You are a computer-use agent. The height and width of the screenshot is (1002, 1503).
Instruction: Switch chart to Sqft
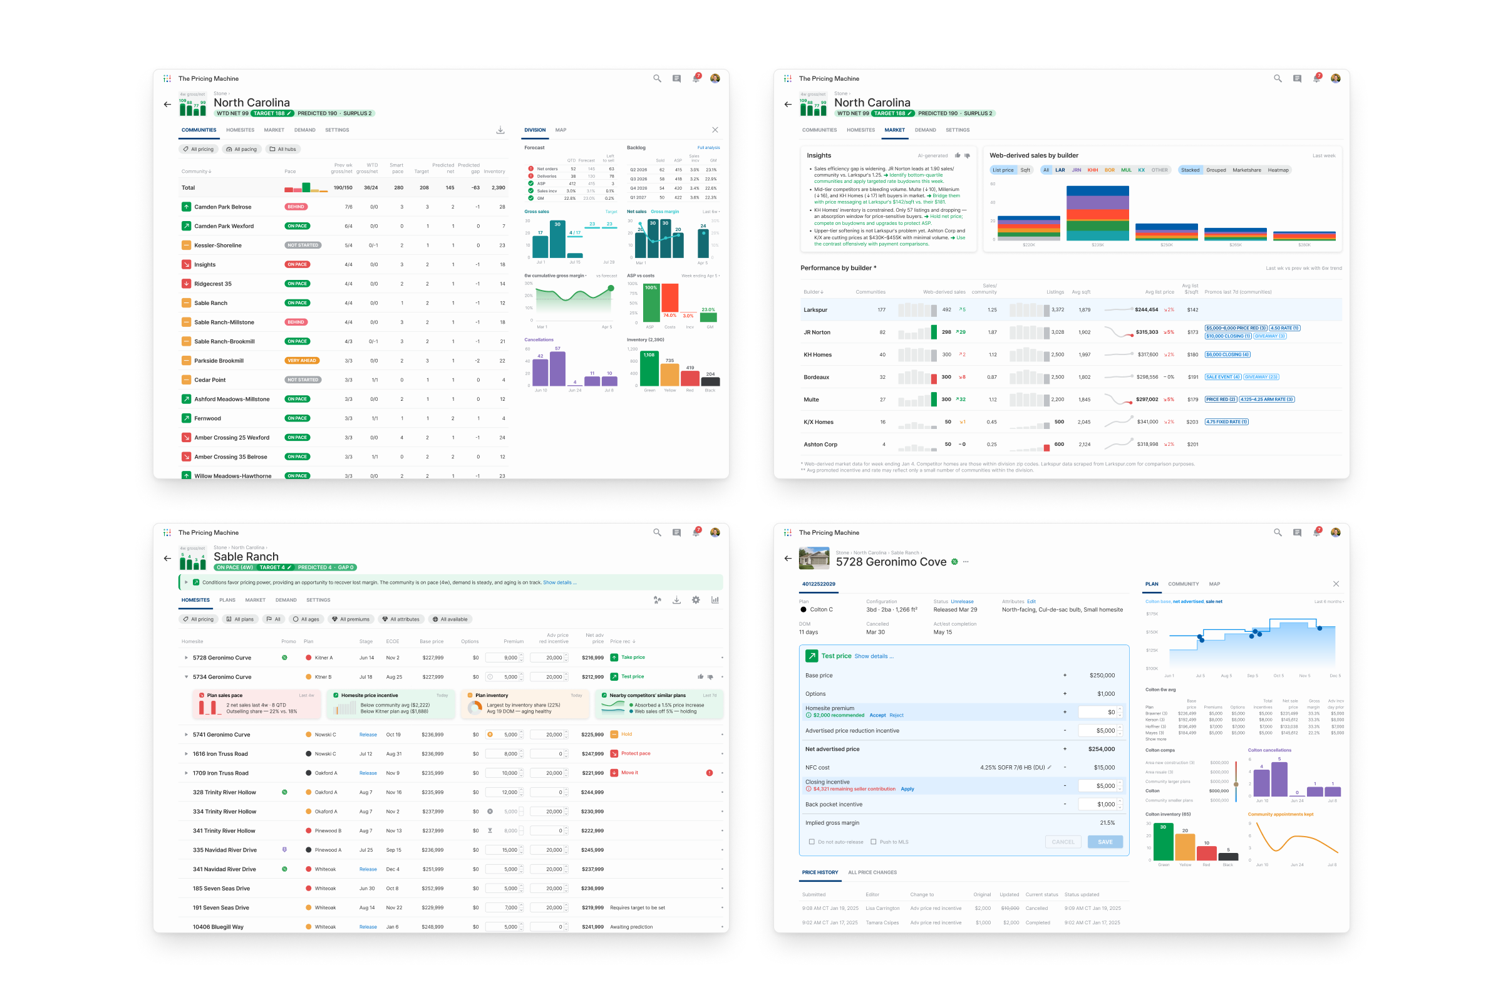(x=1025, y=170)
